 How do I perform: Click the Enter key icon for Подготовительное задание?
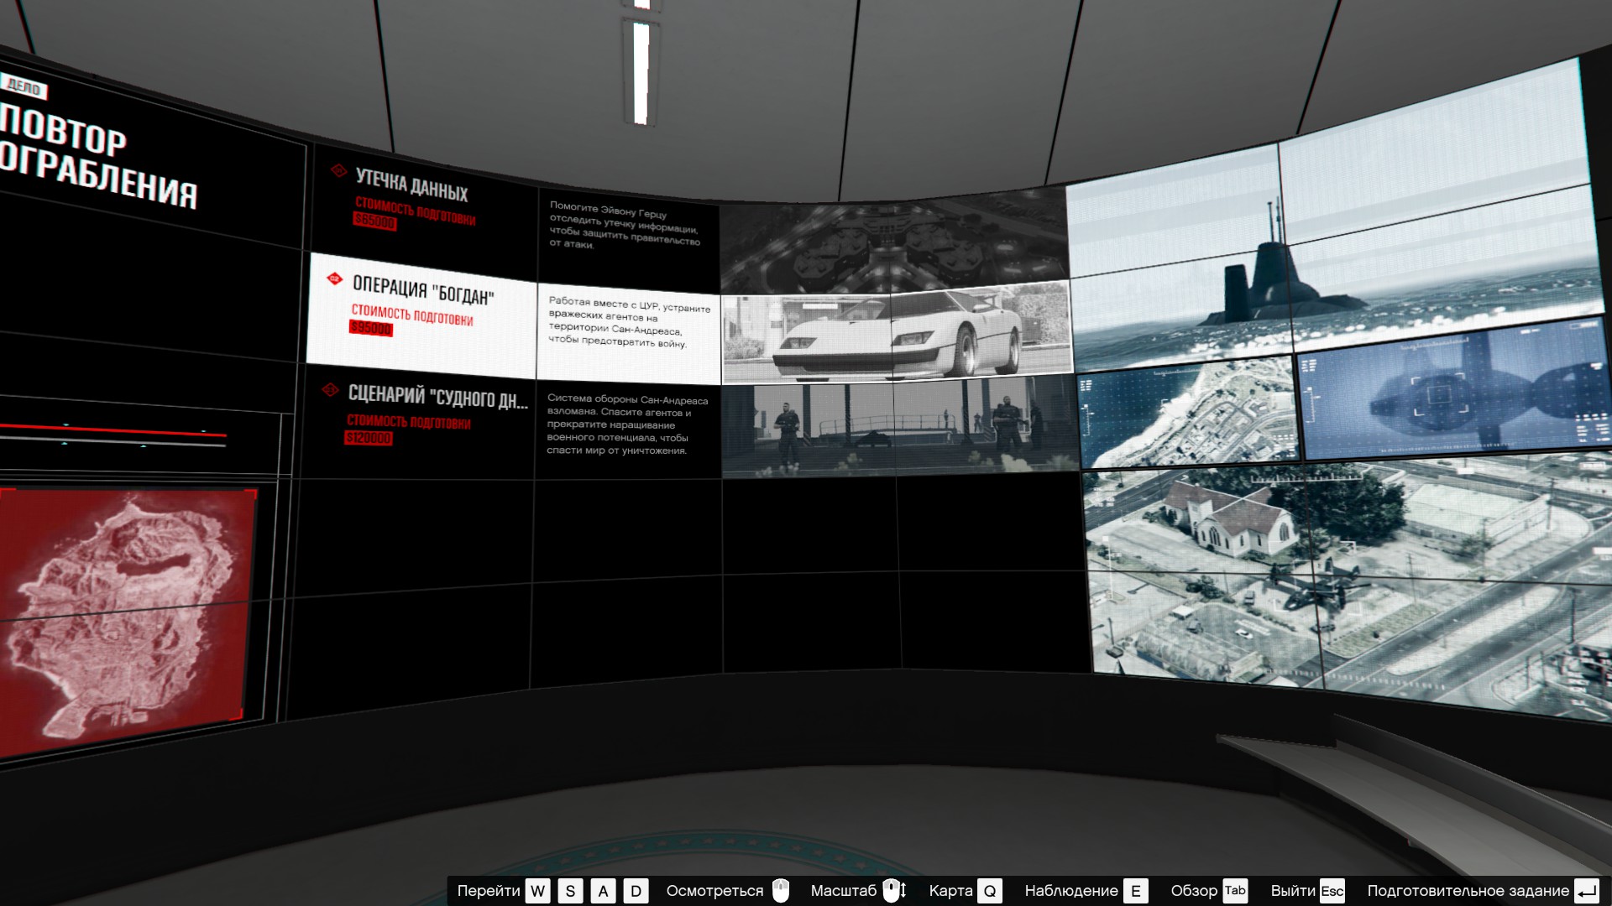(1587, 891)
